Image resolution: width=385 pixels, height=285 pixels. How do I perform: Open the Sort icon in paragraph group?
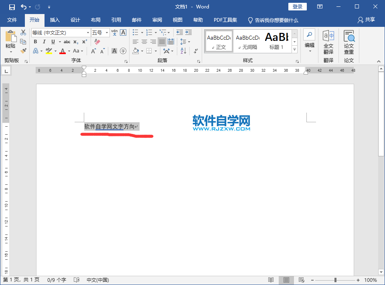point(182,51)
